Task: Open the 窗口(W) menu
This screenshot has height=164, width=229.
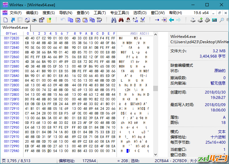Action: point(158,13)
